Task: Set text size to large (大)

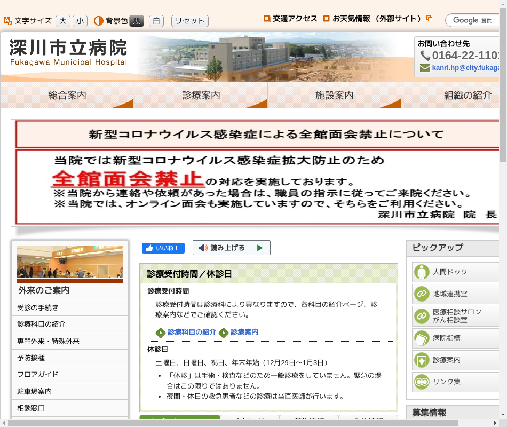Action: pos(62,21)
